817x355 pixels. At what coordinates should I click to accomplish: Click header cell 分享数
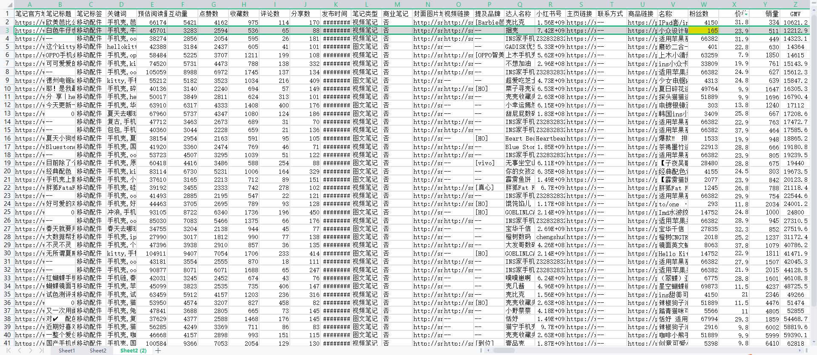(305, 14)
